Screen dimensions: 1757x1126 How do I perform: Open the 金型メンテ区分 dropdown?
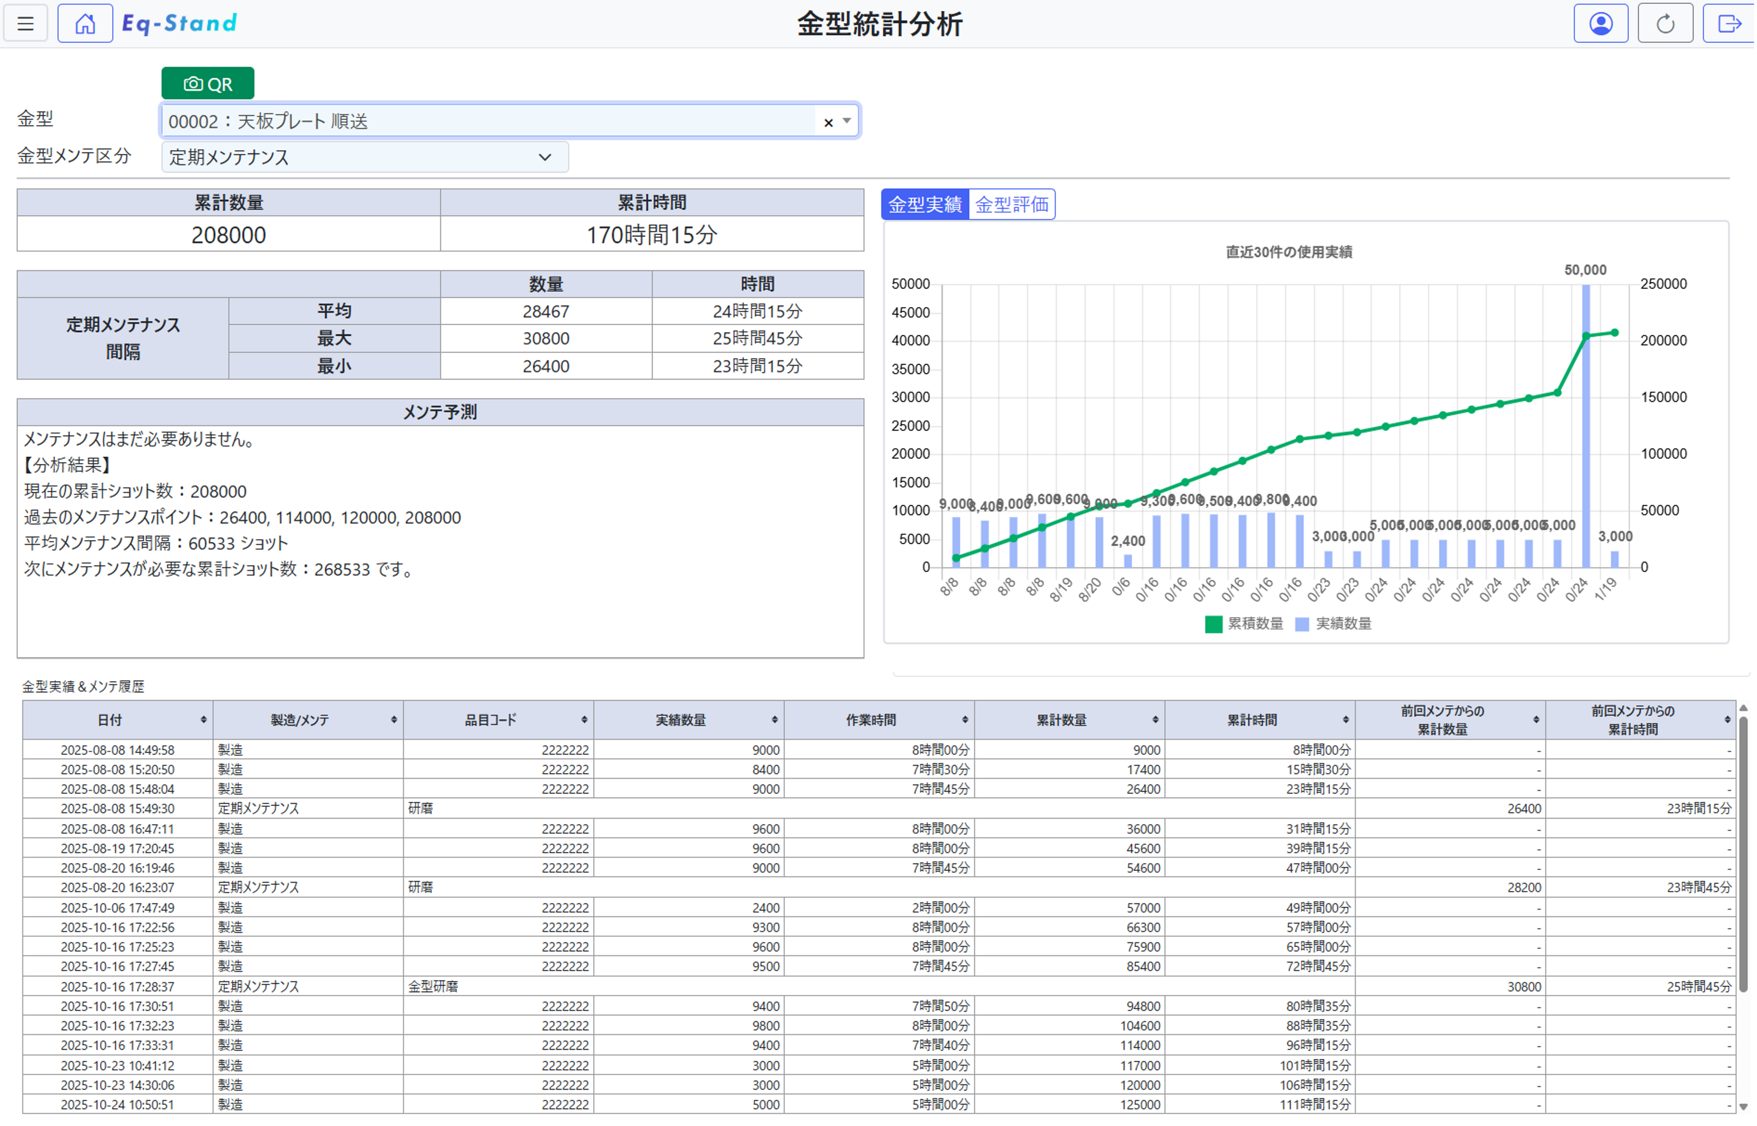pyautogui.click(x=364, y=157)
